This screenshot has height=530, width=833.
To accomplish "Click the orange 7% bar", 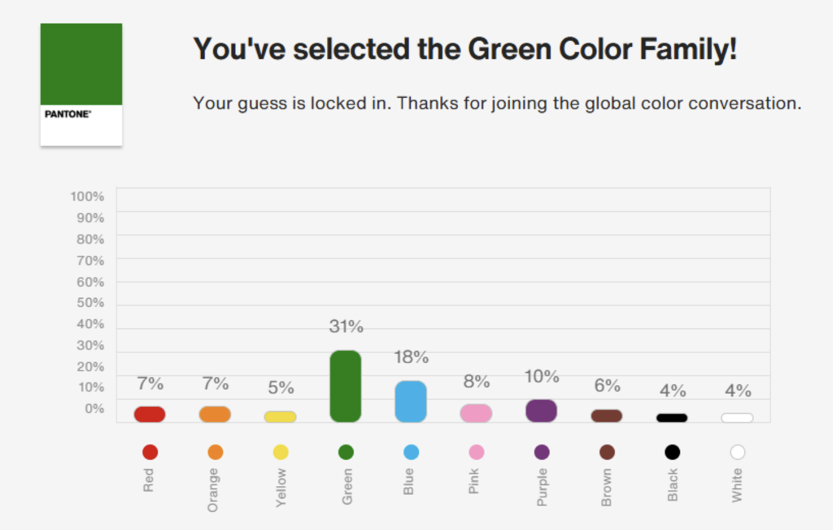I will 215,414.
